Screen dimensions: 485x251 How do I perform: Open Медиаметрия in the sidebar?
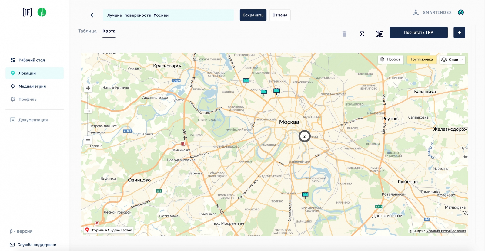click(32, 86)
